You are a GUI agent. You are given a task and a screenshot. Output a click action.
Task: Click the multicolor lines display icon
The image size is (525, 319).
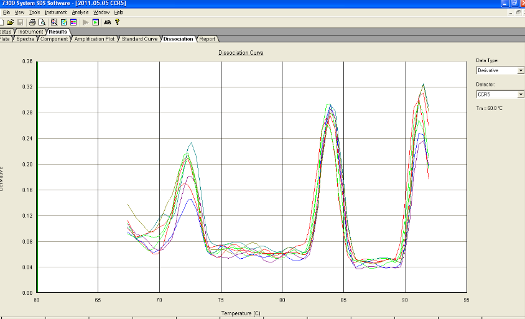click(73, 22)
